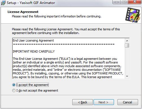Minimize the Setup window

click(117, 2)
